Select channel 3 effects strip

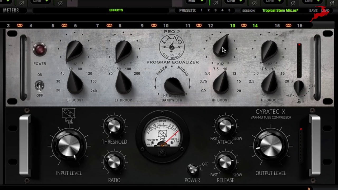pyautogui.click(x=8, y=26)
